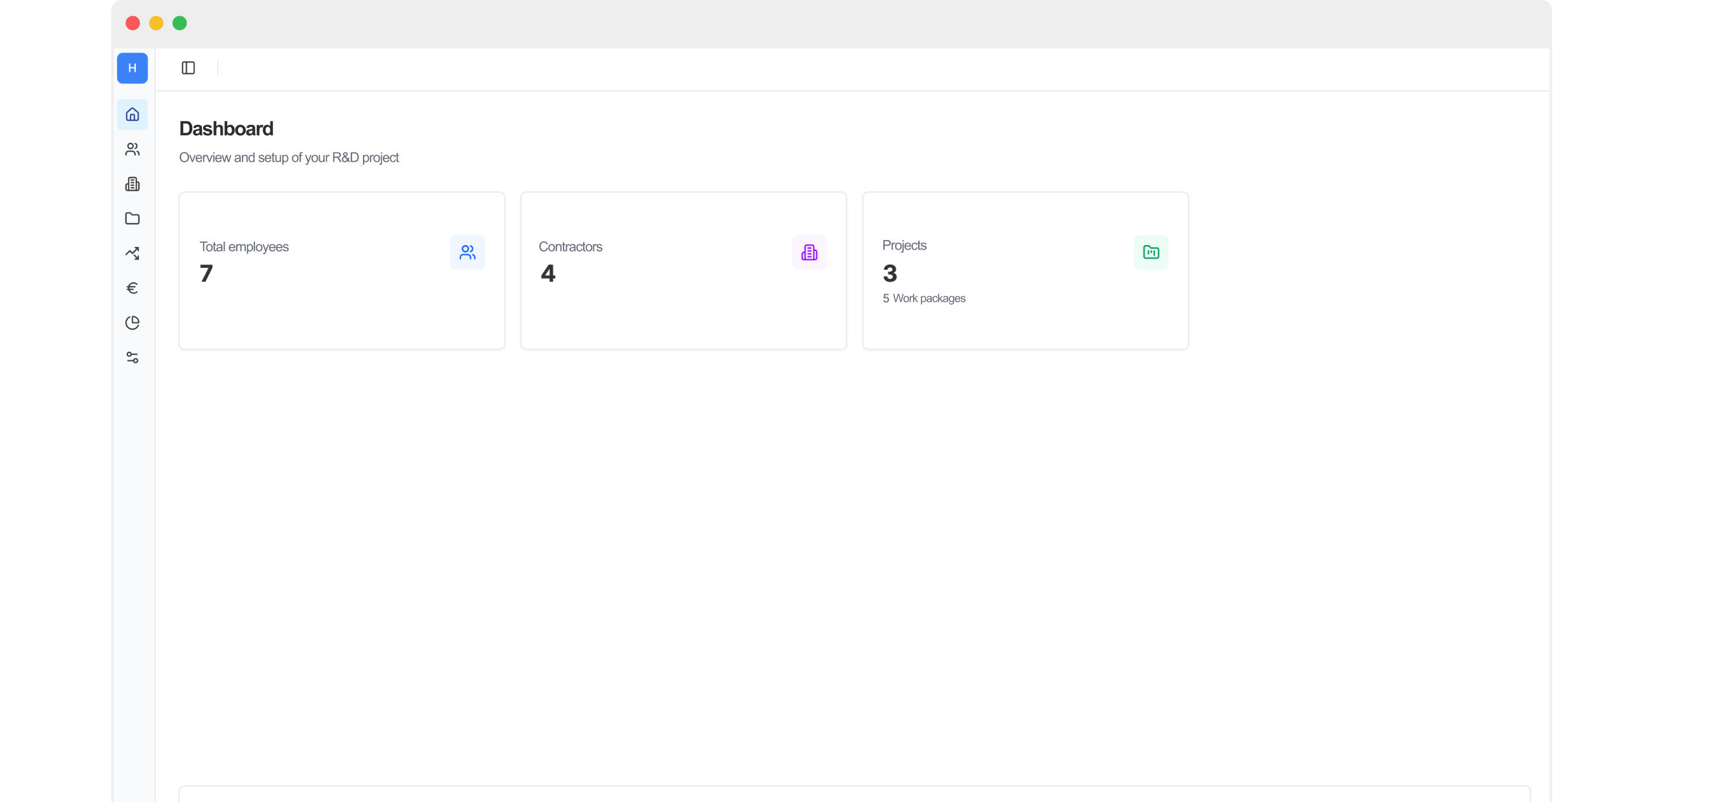Viewport: 1716px width, 802px height.
Task: Toggle the sidebar panel button
Action: click(x=188, y=68)
